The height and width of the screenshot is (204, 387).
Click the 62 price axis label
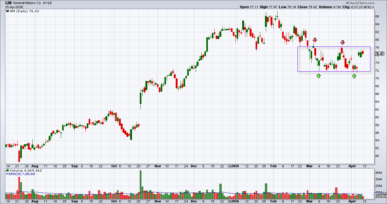[377, 109]
